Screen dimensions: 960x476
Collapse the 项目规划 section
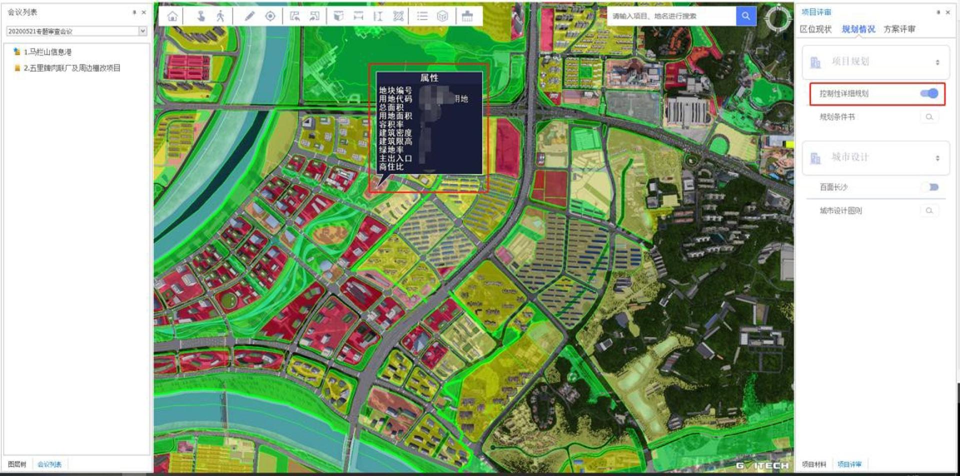coord(937,62)
